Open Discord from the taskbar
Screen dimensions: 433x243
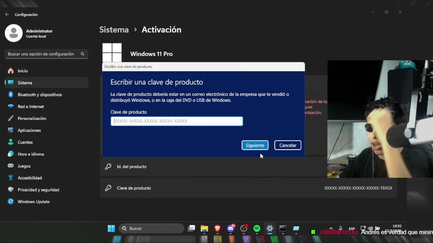231,228
